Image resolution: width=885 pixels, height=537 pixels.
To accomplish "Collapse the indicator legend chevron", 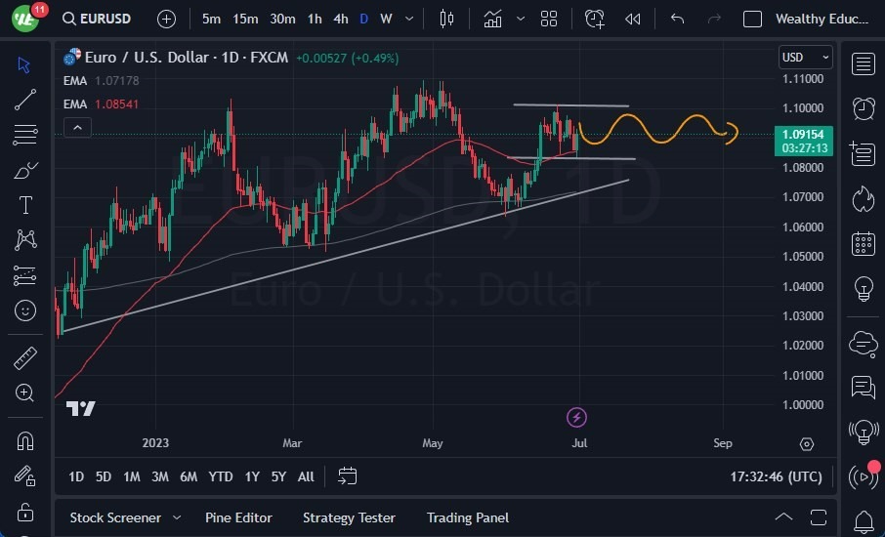I will [x=77, y=127].
